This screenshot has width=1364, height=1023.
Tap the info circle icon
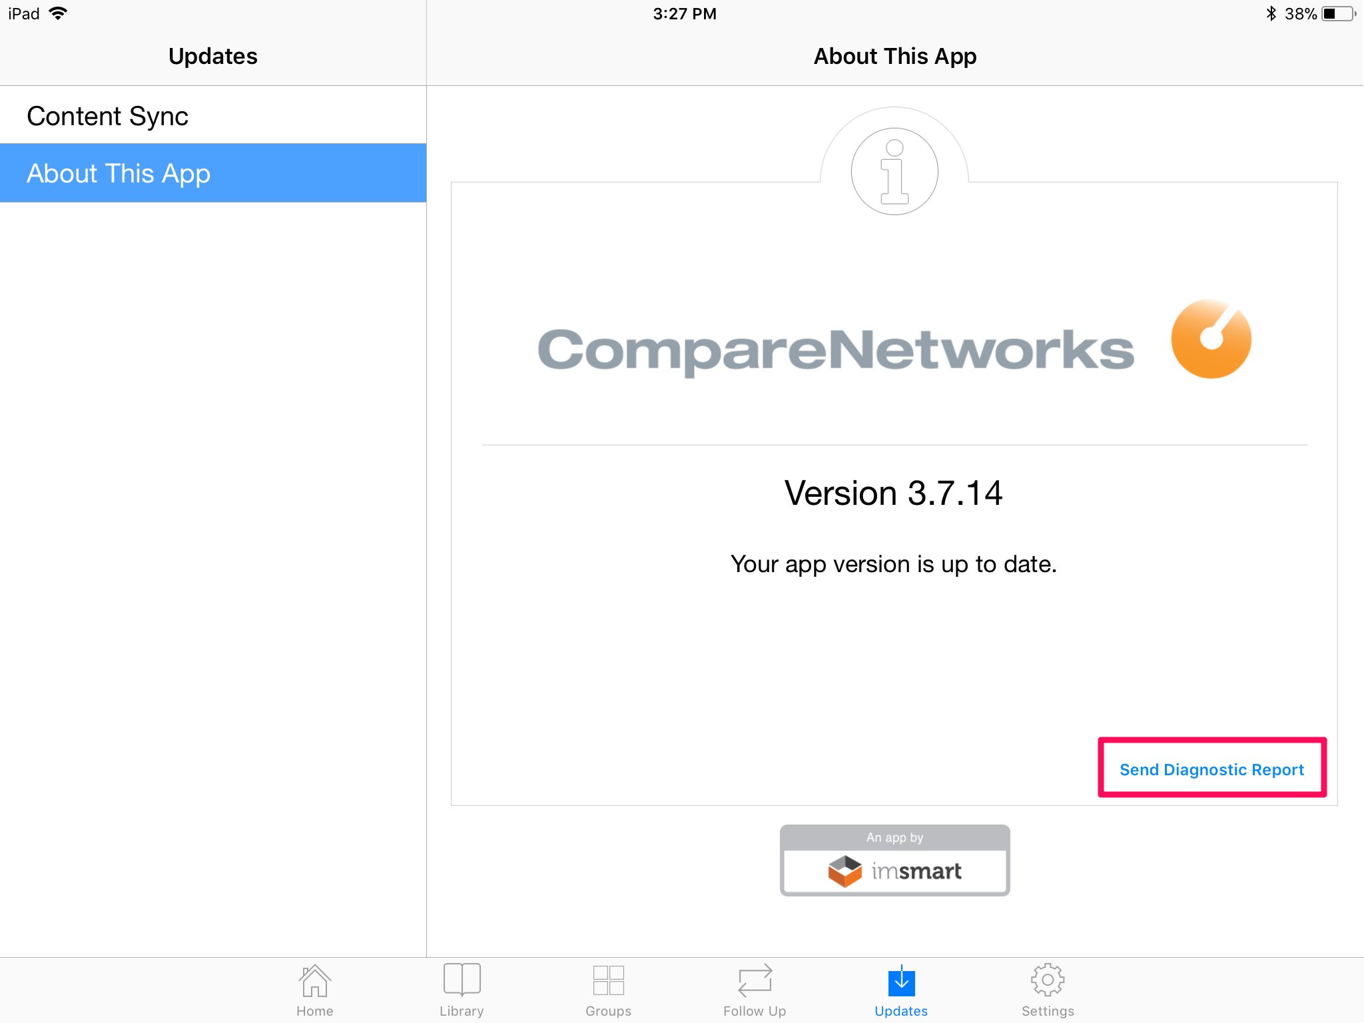[894, 171]
